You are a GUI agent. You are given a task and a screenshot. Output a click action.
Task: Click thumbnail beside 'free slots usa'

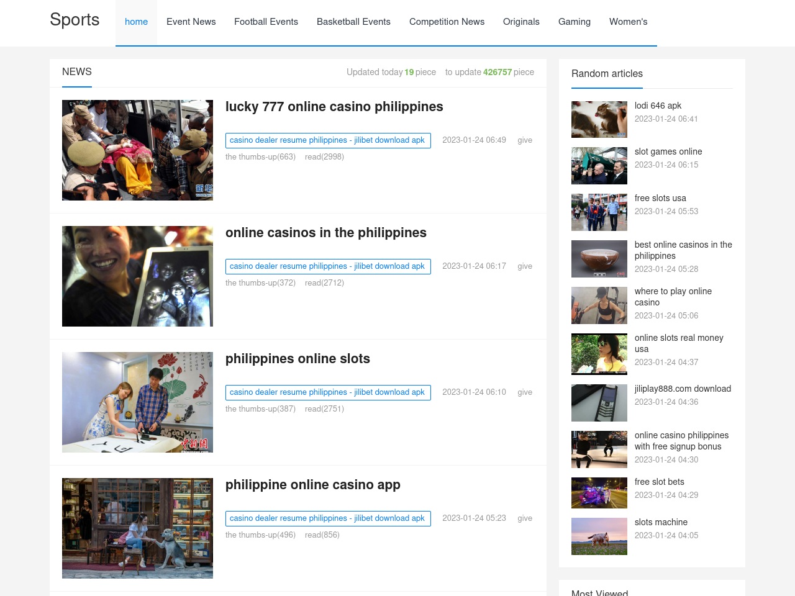pyautogui.click(x=599, y=212)
